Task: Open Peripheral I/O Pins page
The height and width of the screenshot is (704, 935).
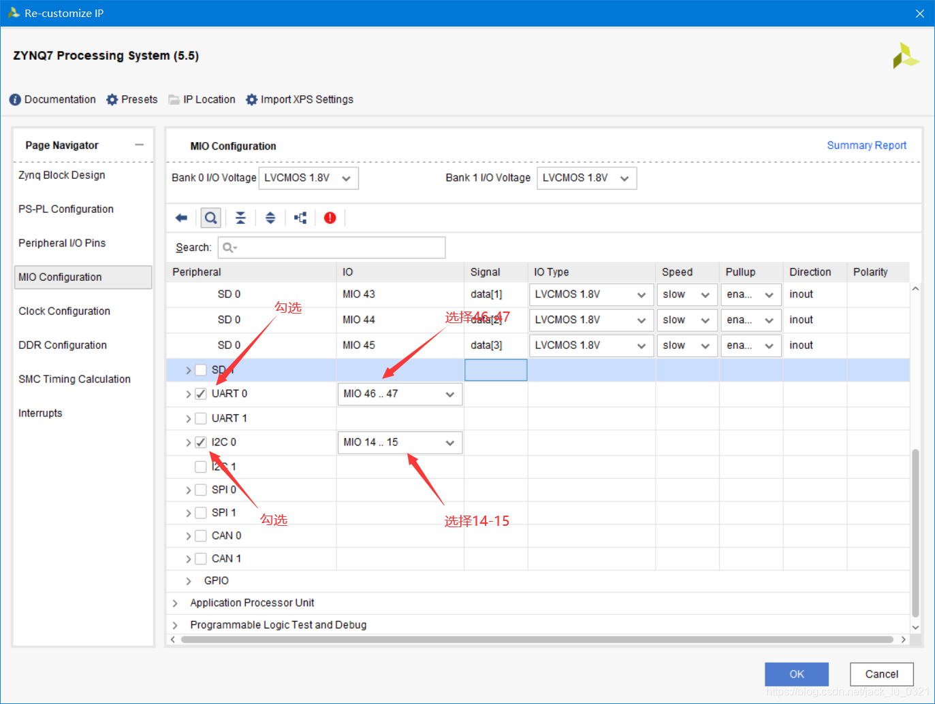Action: [62, 244]
